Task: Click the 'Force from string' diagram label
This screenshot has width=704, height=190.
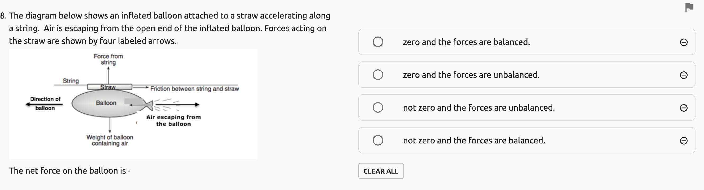Action: click(x=108, y=59)
